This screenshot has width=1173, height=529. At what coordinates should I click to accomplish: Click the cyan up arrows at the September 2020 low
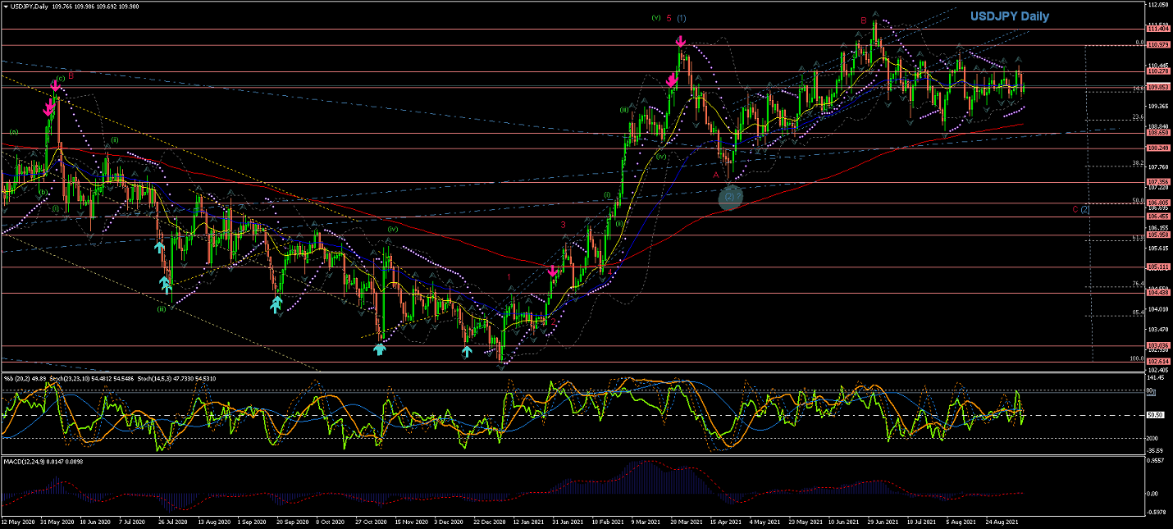click(x=276, y=305)
